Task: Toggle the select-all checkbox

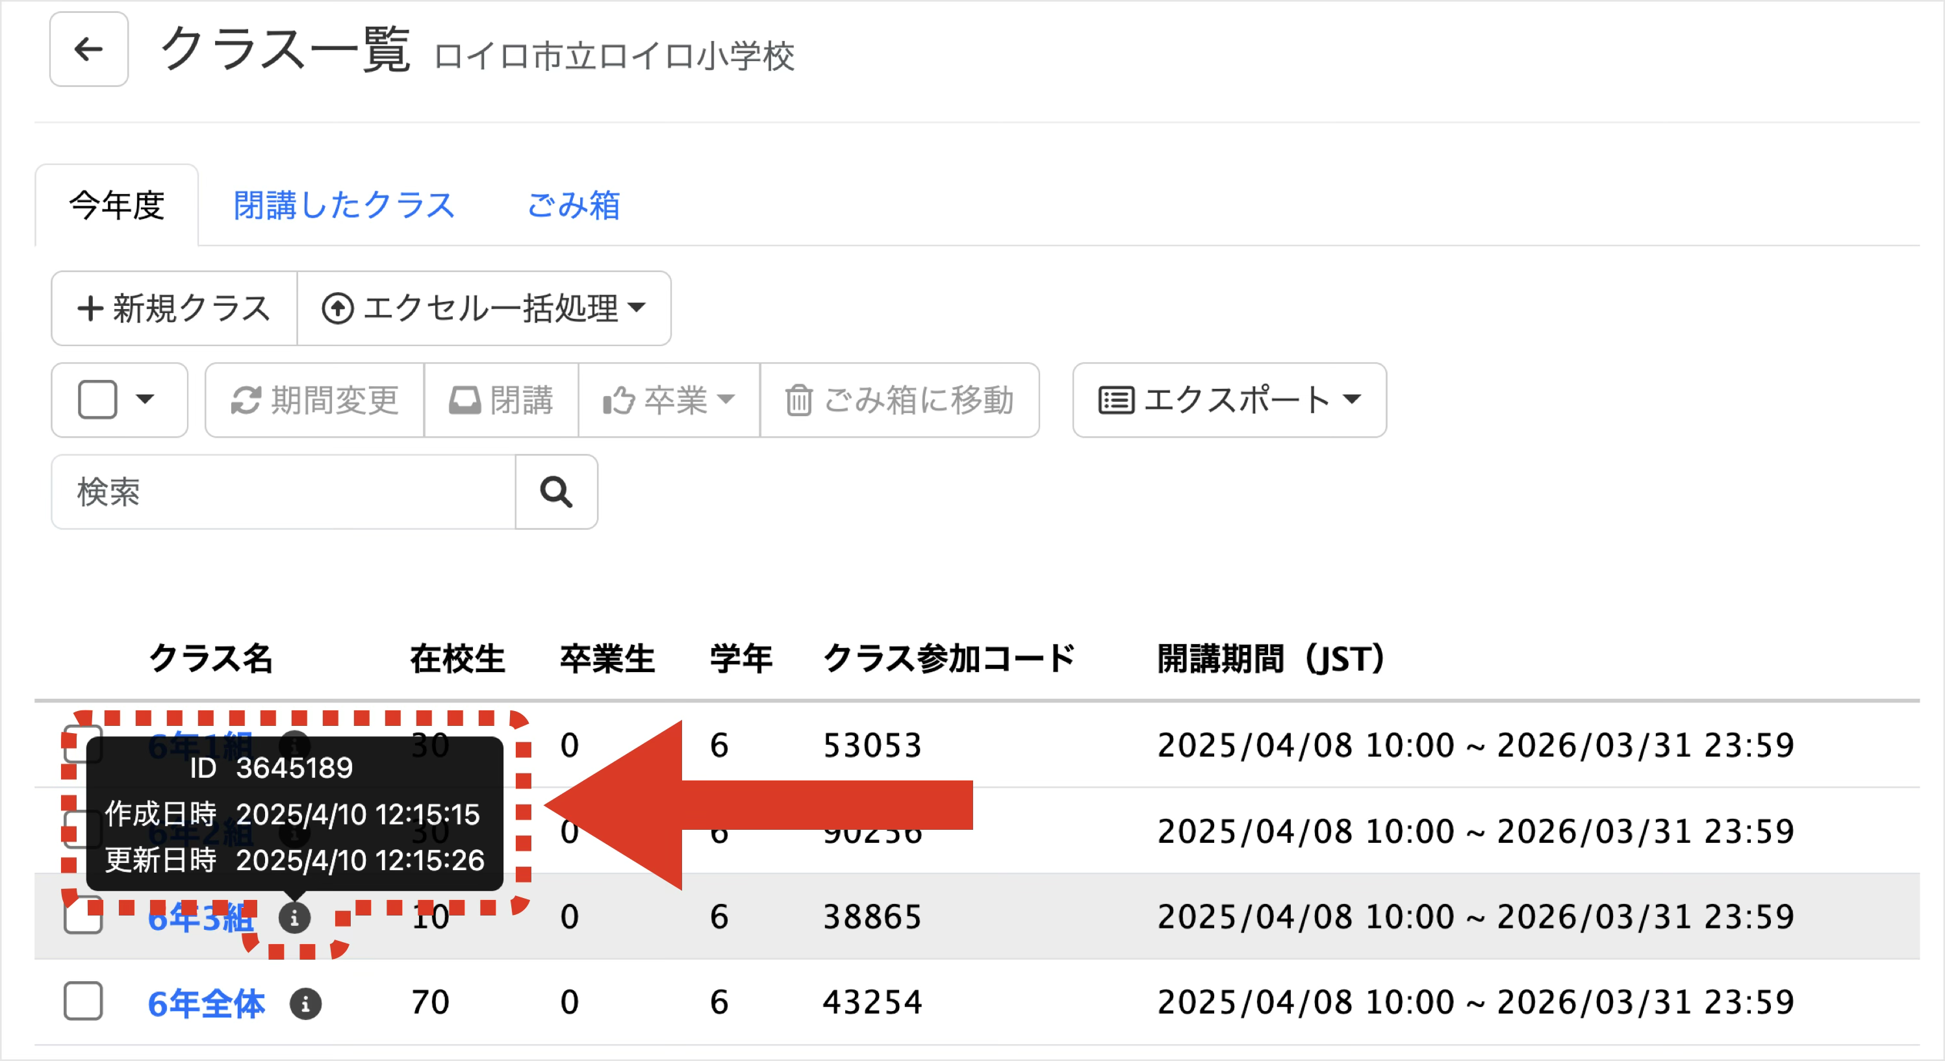Action: [97, 399]
